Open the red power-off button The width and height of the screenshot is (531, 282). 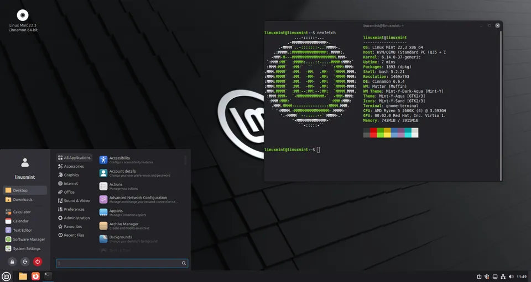pyautogui.click(x=38, y=262)
